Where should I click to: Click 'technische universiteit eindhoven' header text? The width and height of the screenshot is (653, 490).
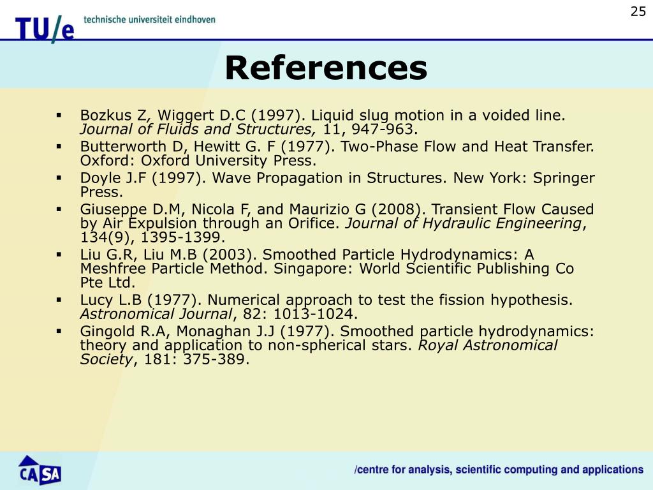click(x=149, y=20)
